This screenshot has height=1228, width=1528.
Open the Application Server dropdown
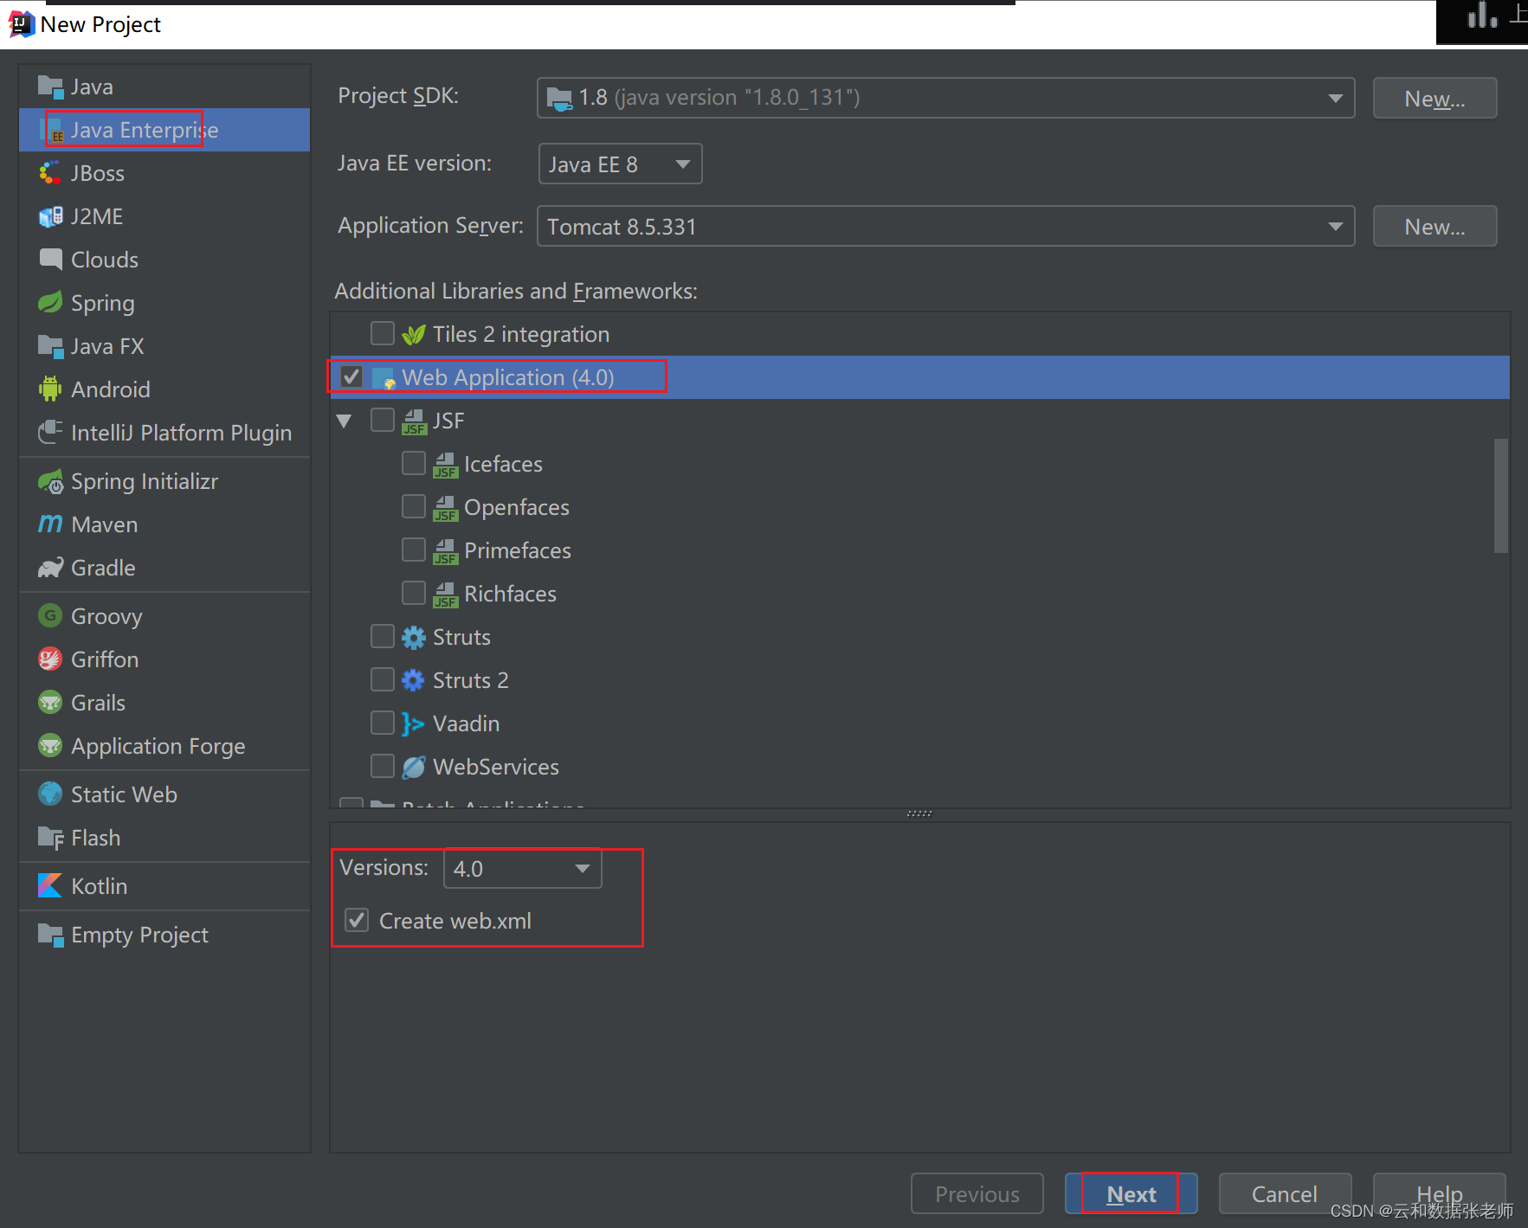pyautogui.click(x=945, y=226)
